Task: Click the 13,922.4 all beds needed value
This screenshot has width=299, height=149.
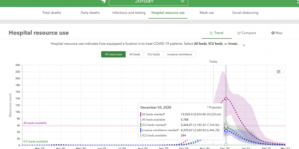Action: [187, 114]
